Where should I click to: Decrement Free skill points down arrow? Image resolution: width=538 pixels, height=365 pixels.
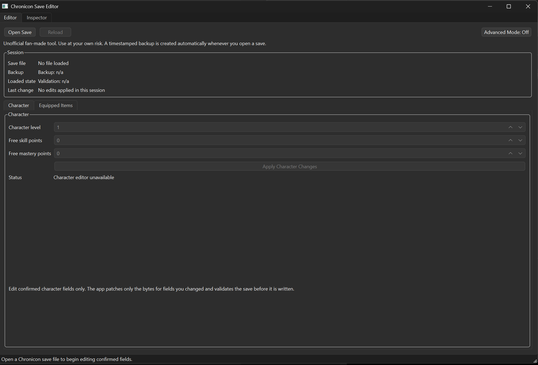(520, 140)
